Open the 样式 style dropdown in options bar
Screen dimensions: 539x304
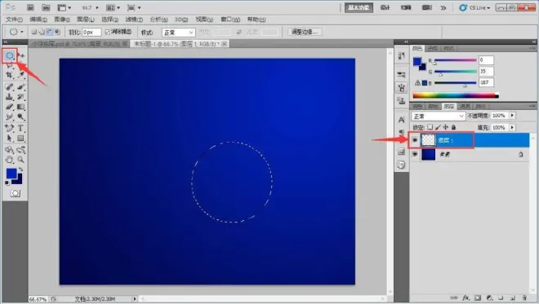tap(178, 33)
